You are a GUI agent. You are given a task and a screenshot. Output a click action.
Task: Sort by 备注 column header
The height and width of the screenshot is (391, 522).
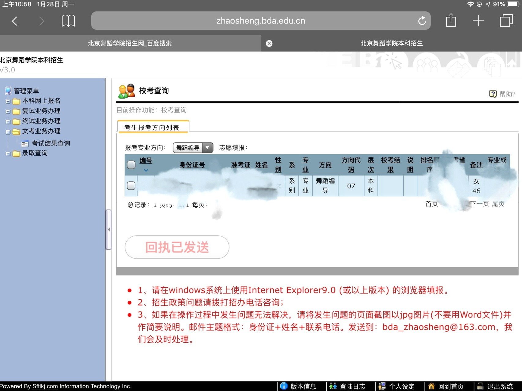tap(476, 165)
